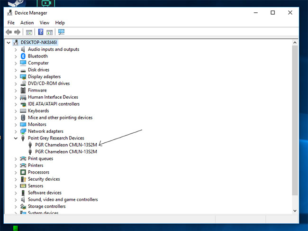
Task: Click the Forward arrow toolbar icon
Action: [17, 32]
